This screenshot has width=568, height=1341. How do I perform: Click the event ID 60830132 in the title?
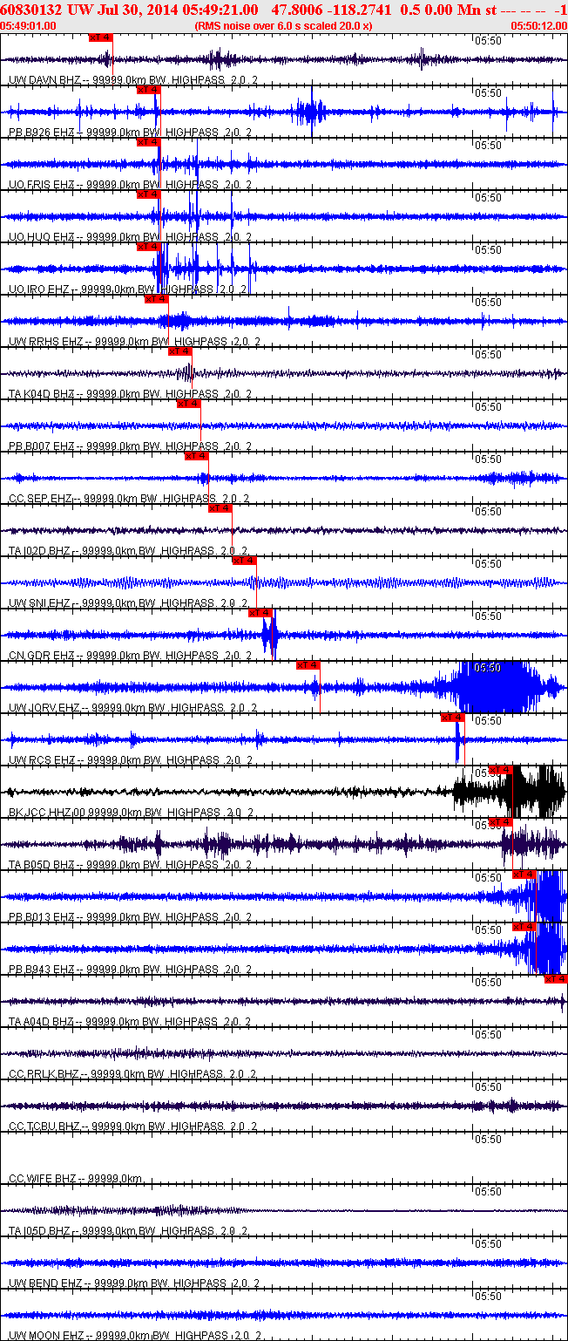(31, 10)
